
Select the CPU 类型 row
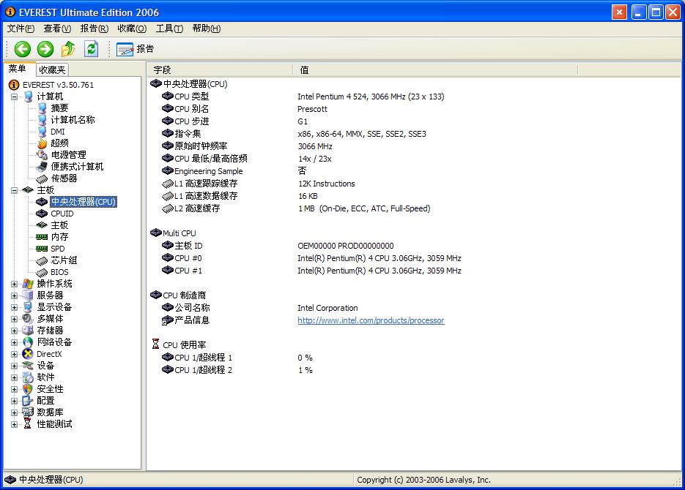[x=413, y=97]
